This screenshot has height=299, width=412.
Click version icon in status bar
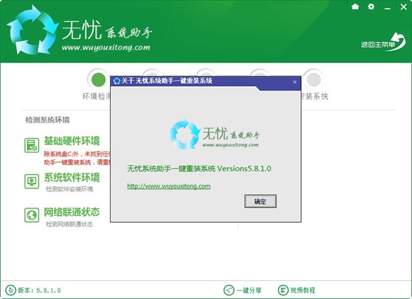pos(10,290)
